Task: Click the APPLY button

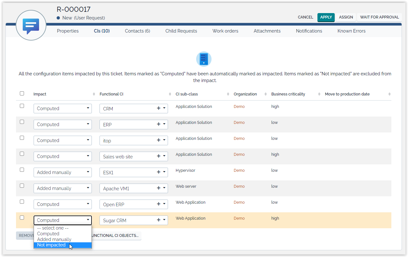Action: click(326, 17)
